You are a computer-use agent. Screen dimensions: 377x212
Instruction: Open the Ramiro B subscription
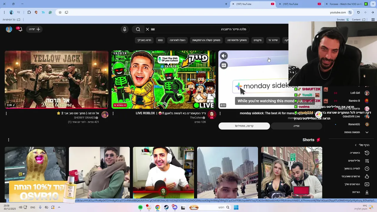click(x=354, y=101)
